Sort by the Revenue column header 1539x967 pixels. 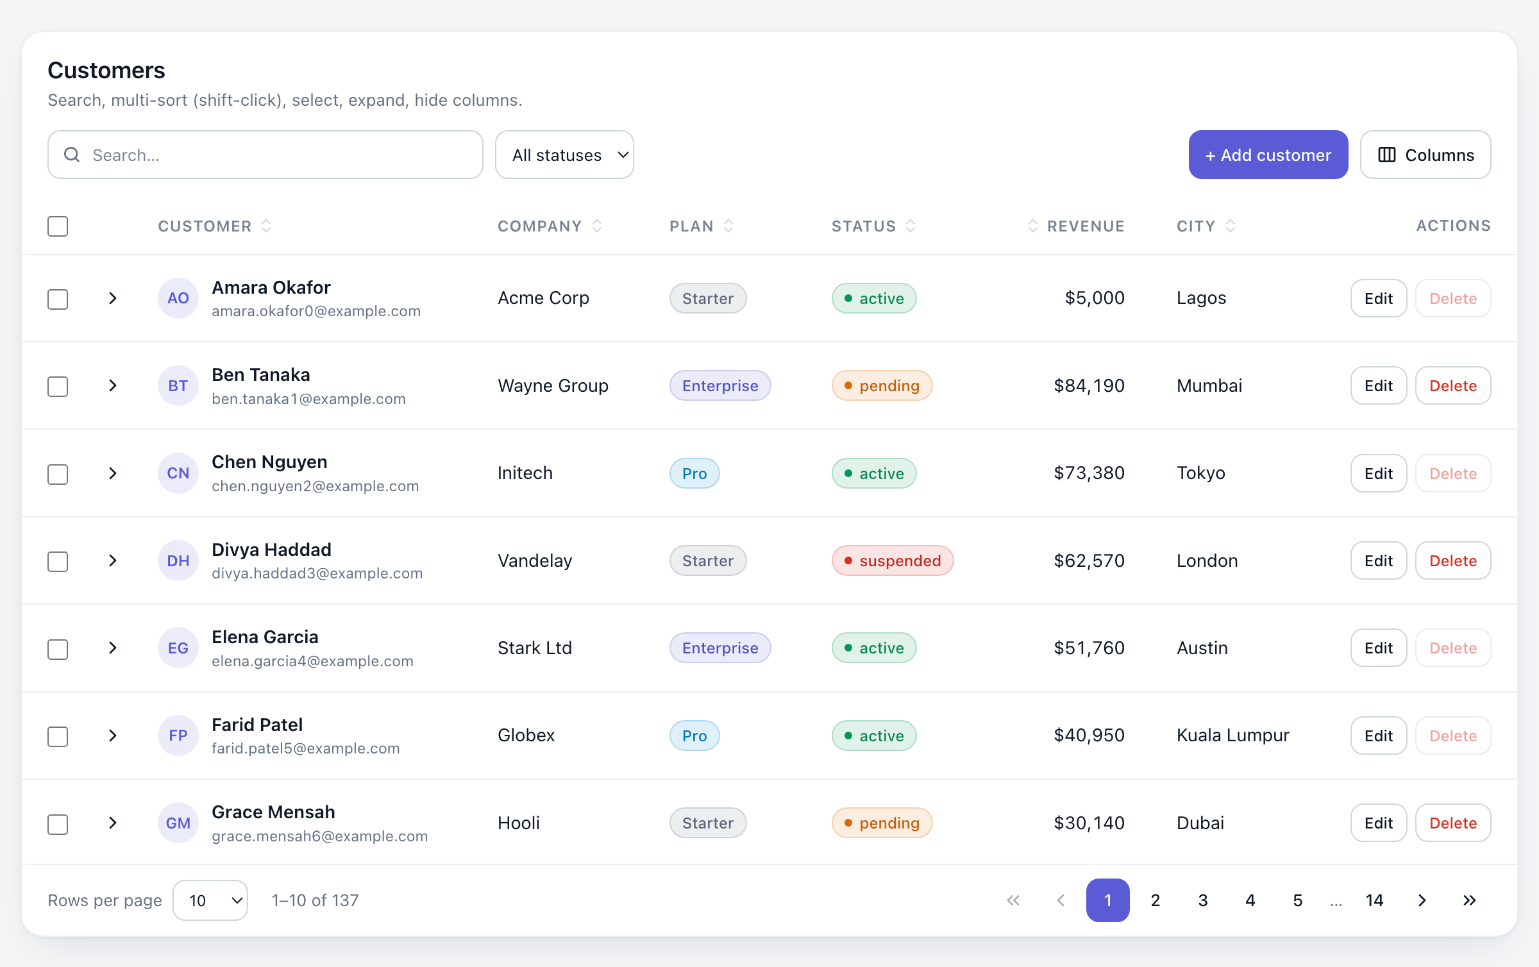1075,226
